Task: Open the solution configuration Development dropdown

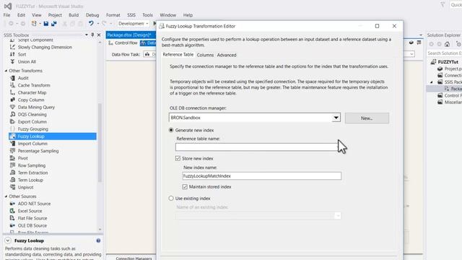Action: (133, 24)
